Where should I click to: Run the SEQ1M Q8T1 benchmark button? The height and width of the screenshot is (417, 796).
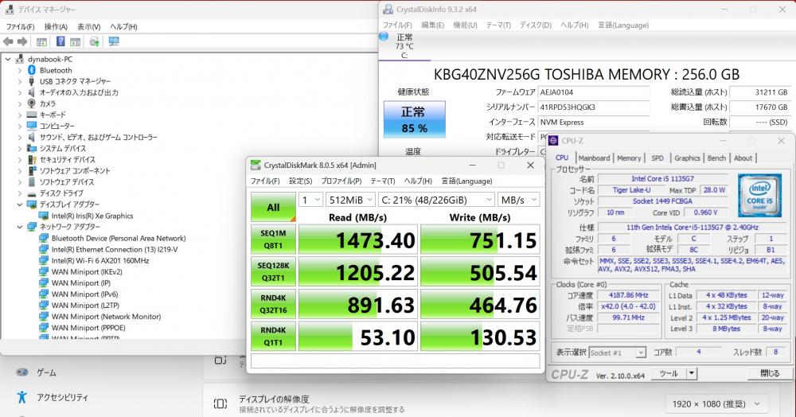[x=273, y=240]
